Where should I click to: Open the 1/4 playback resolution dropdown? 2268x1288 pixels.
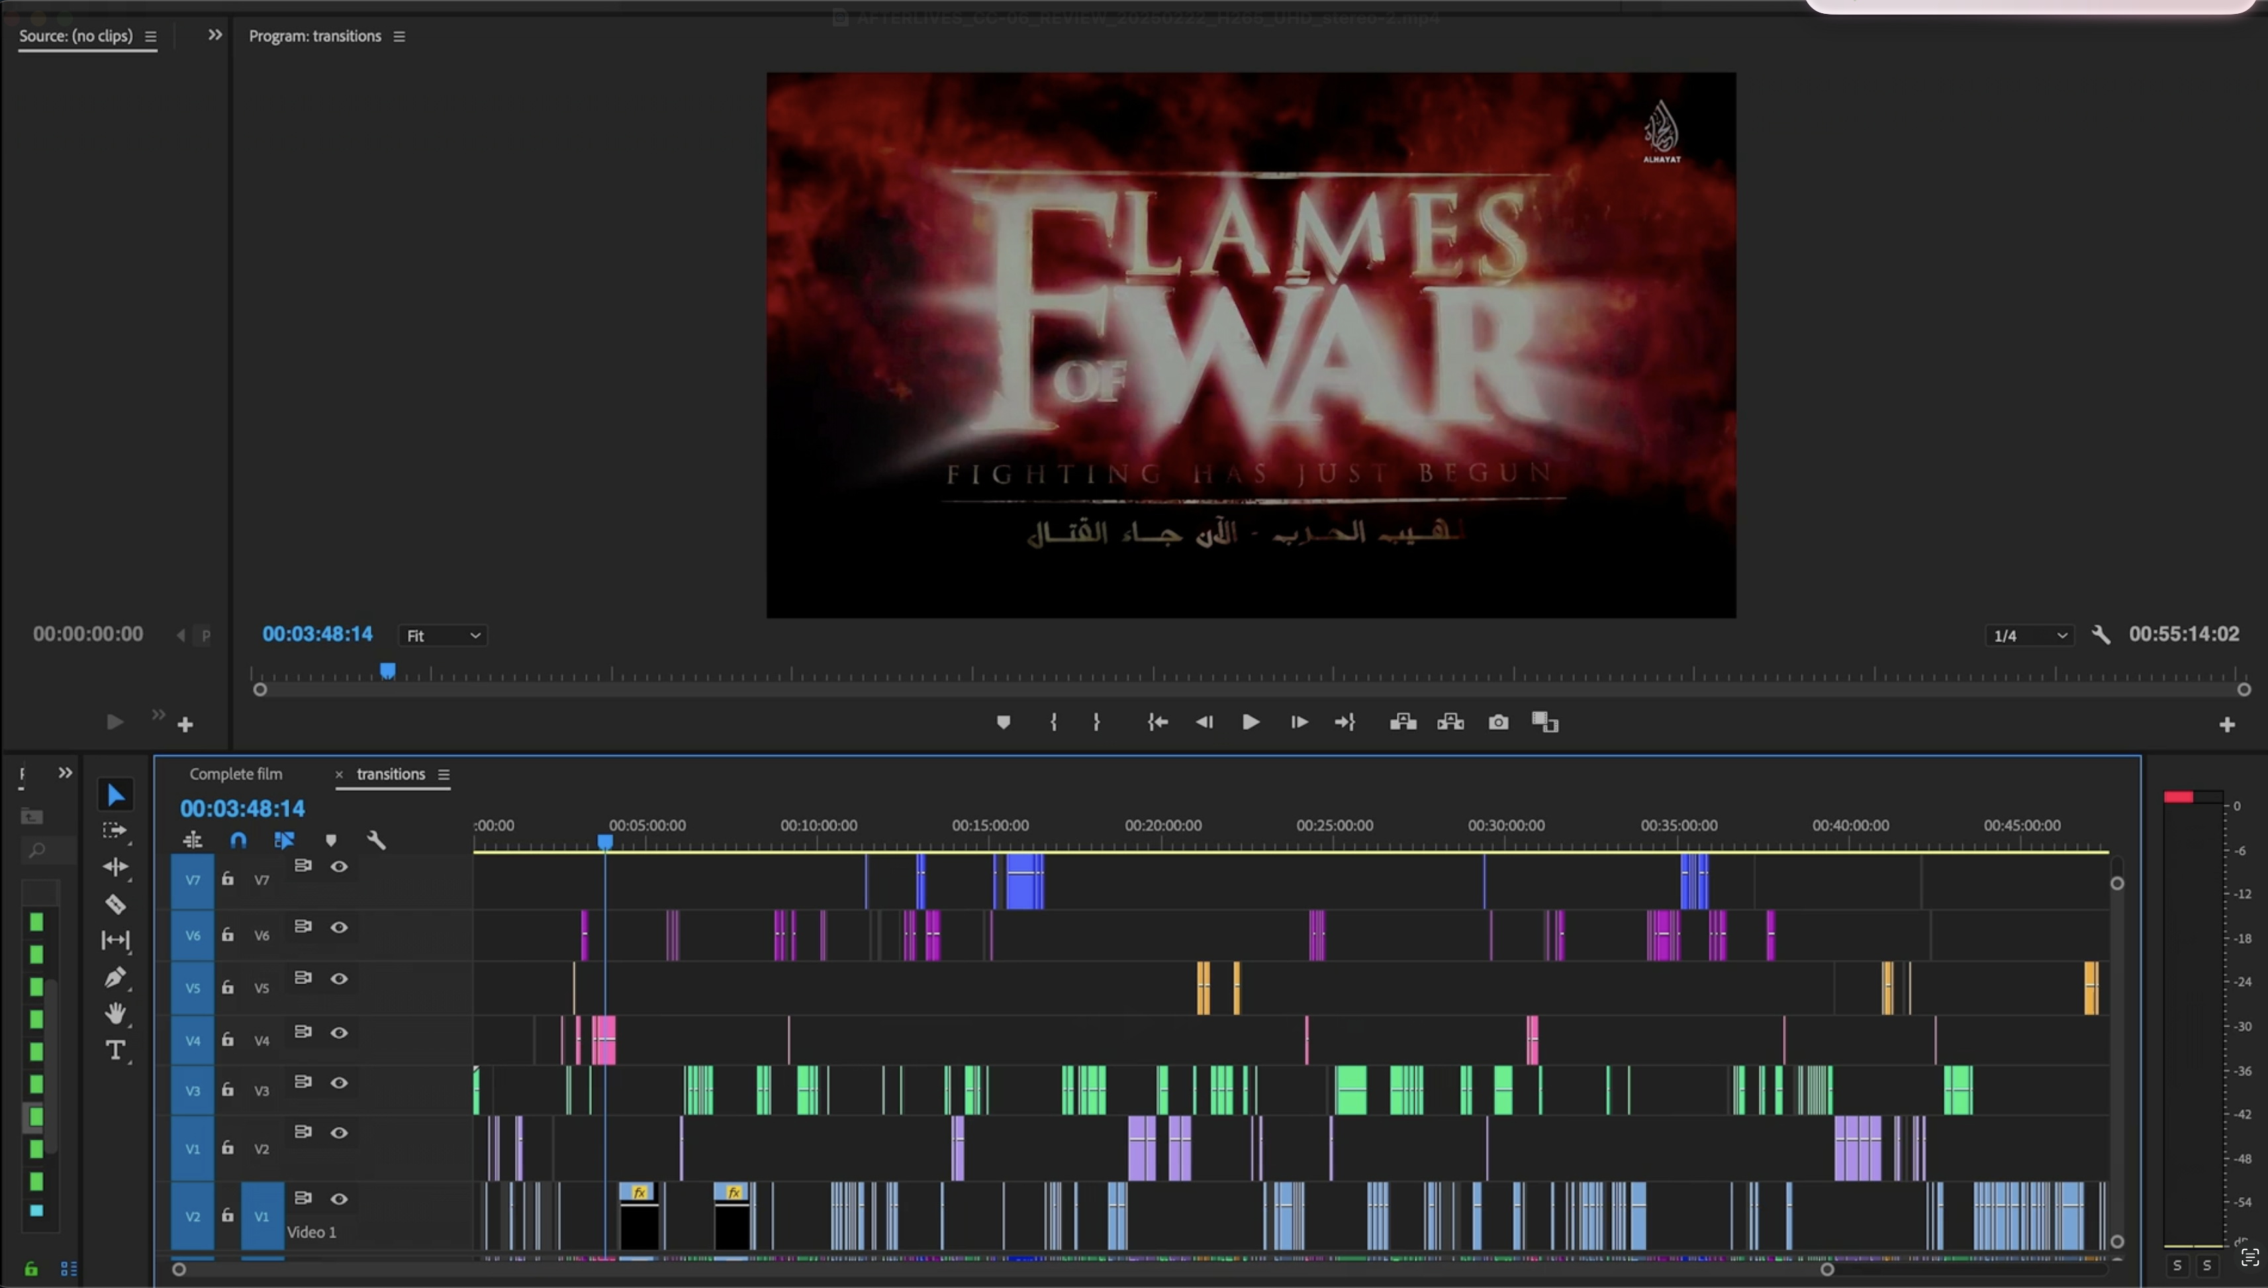[x=2029, y=635]
